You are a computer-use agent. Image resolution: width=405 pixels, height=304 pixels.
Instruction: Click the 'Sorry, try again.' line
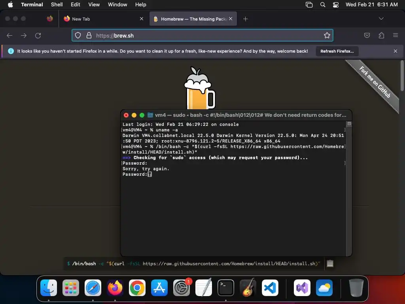[x=146, y=169]
